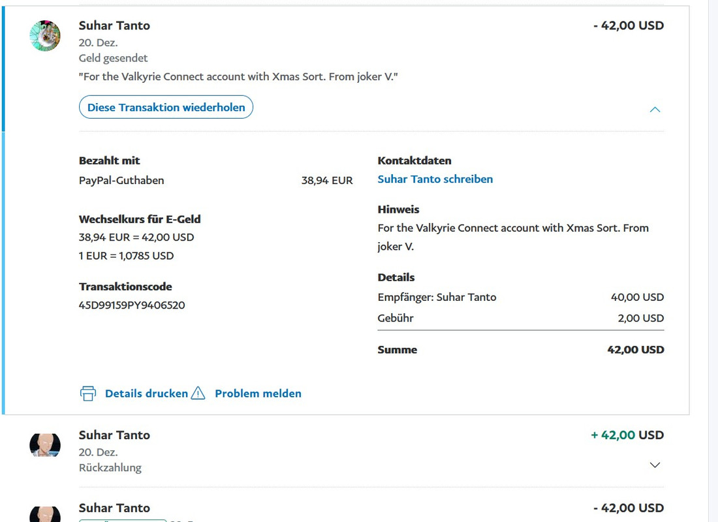Open the Suhar Tanto schreiben link

[x=435, y=179]
